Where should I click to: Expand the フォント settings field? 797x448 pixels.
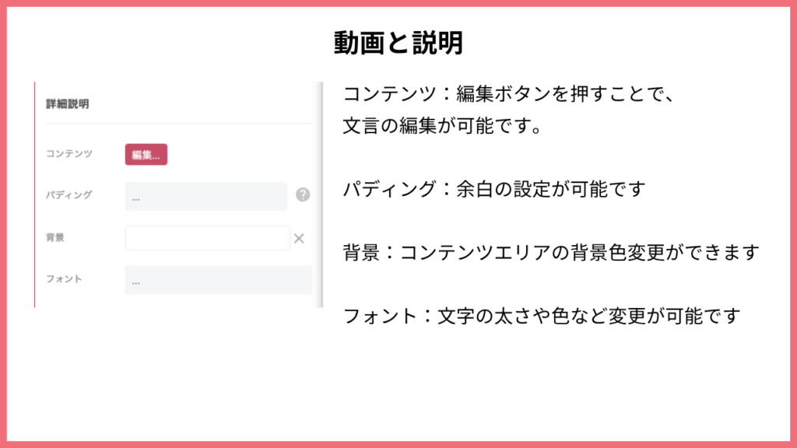[x=219, y=280]
